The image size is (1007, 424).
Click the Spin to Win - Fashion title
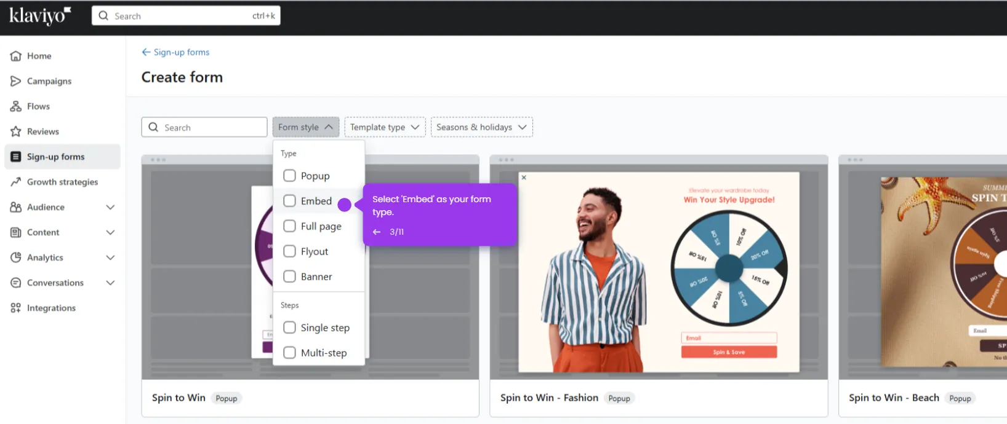pos(549,398)
